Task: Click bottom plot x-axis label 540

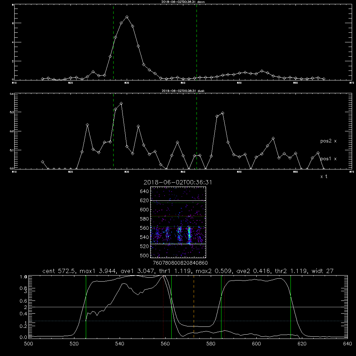Action: pos(120,344)
